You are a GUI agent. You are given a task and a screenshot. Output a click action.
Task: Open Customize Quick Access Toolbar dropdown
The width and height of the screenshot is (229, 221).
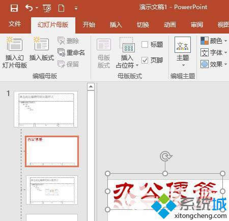[x=76, y=8]
